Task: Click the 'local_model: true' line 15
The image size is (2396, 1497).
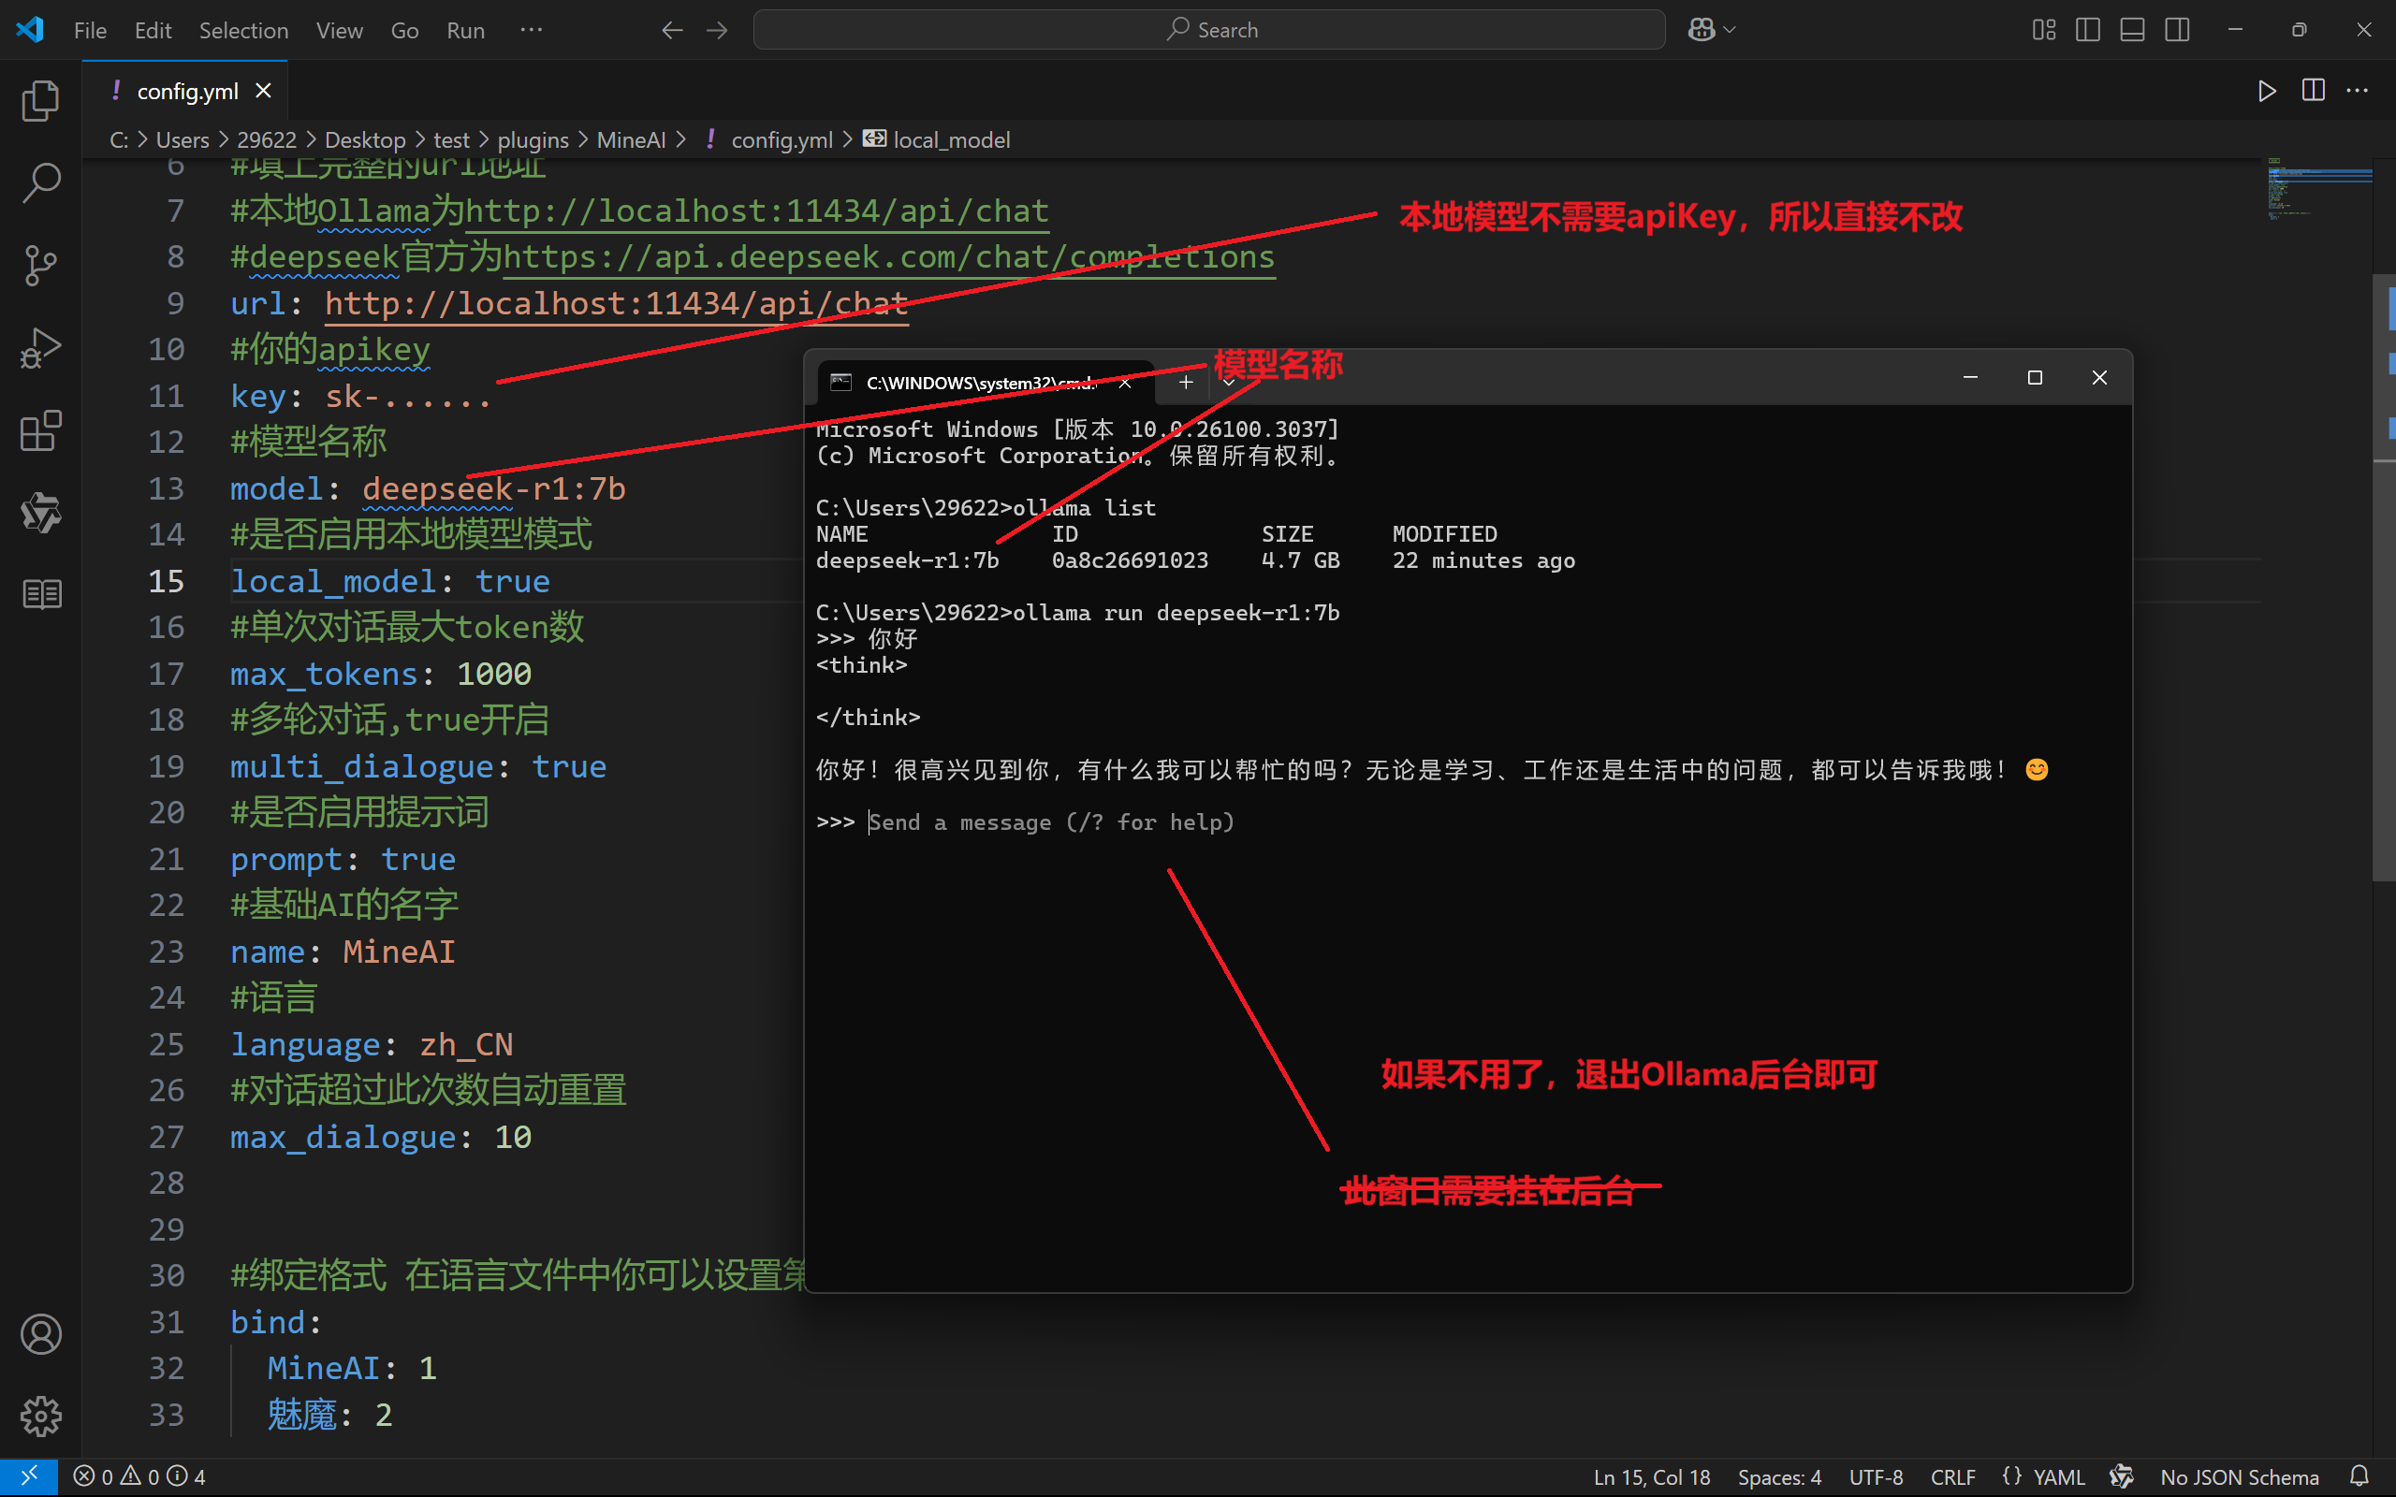Action: tap(390, 581)
